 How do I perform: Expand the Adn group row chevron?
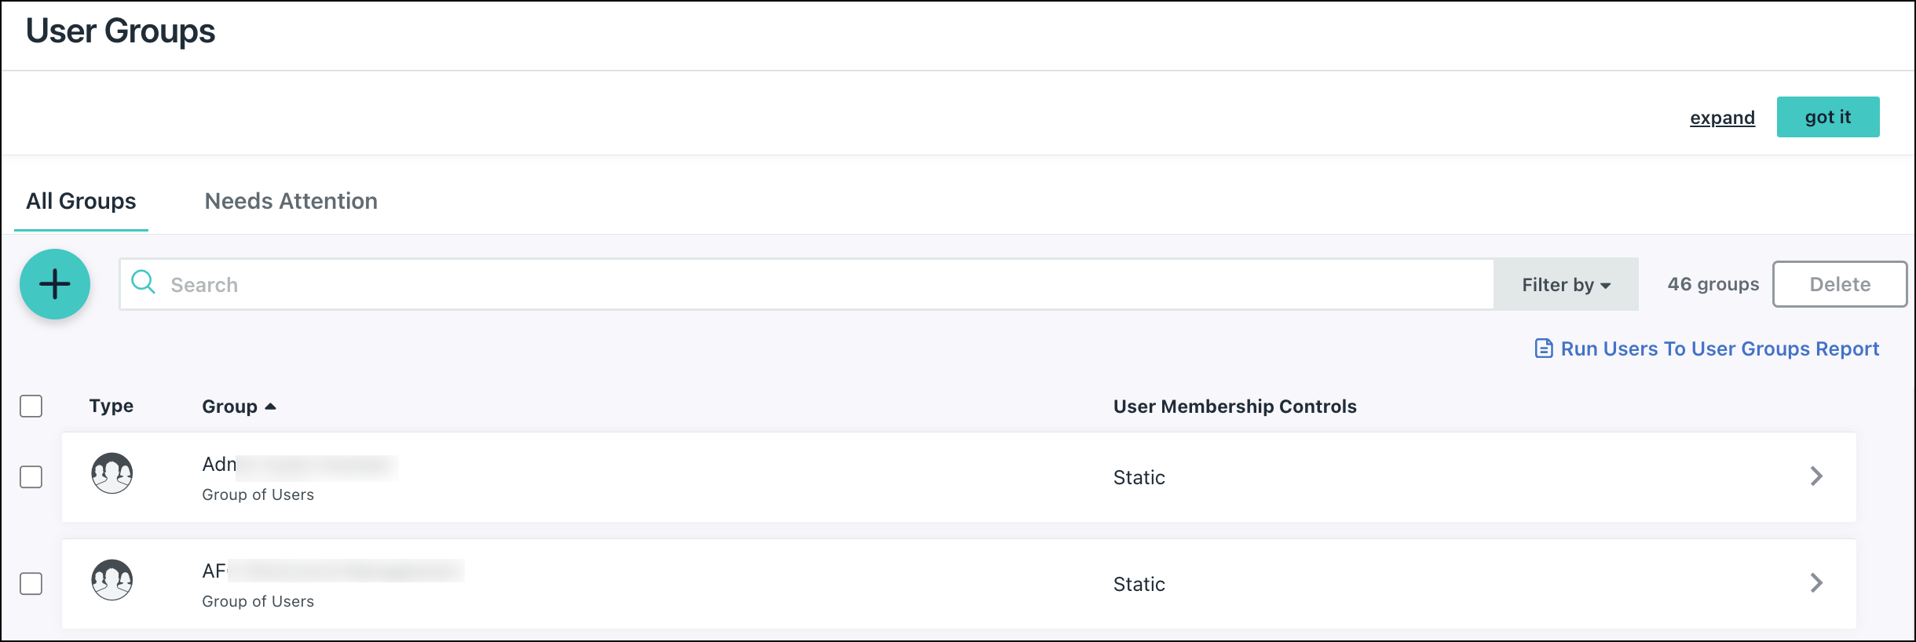click(x=1815, y=476)
